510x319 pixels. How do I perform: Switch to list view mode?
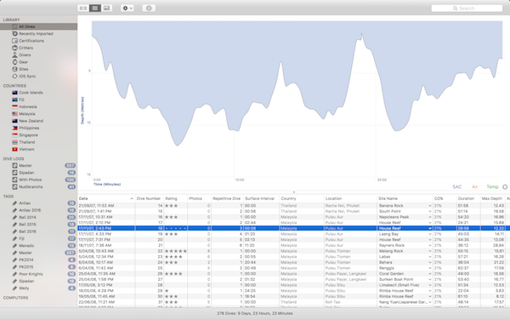pos(95,9)
